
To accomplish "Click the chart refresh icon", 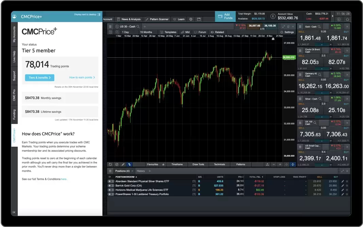I will [x=110, y=164].
